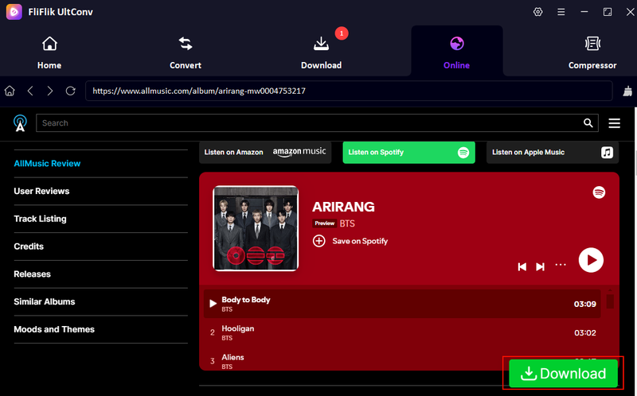Reload the page with refresh icon
Screen dimensions: 637x396
coord(71,91)
